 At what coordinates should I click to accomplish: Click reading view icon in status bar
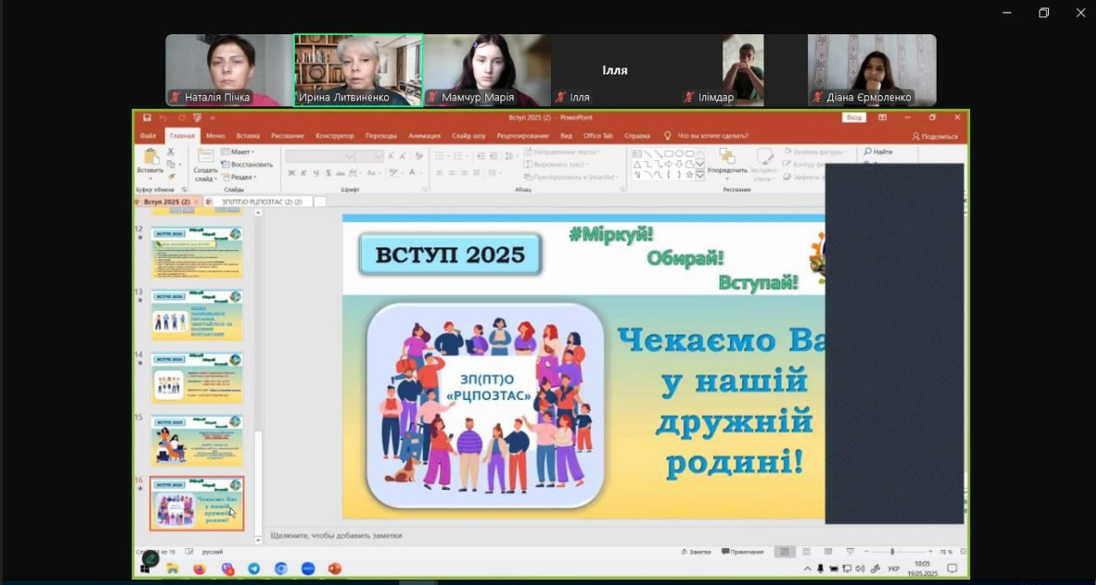point(828,552)
